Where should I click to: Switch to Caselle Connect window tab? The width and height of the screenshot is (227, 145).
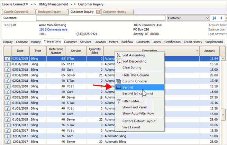point(18,12)
